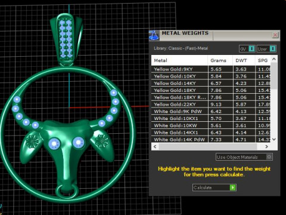Click the Metal Weights scale icon
This screenshot has width=286, height=215.
[154, 35]
